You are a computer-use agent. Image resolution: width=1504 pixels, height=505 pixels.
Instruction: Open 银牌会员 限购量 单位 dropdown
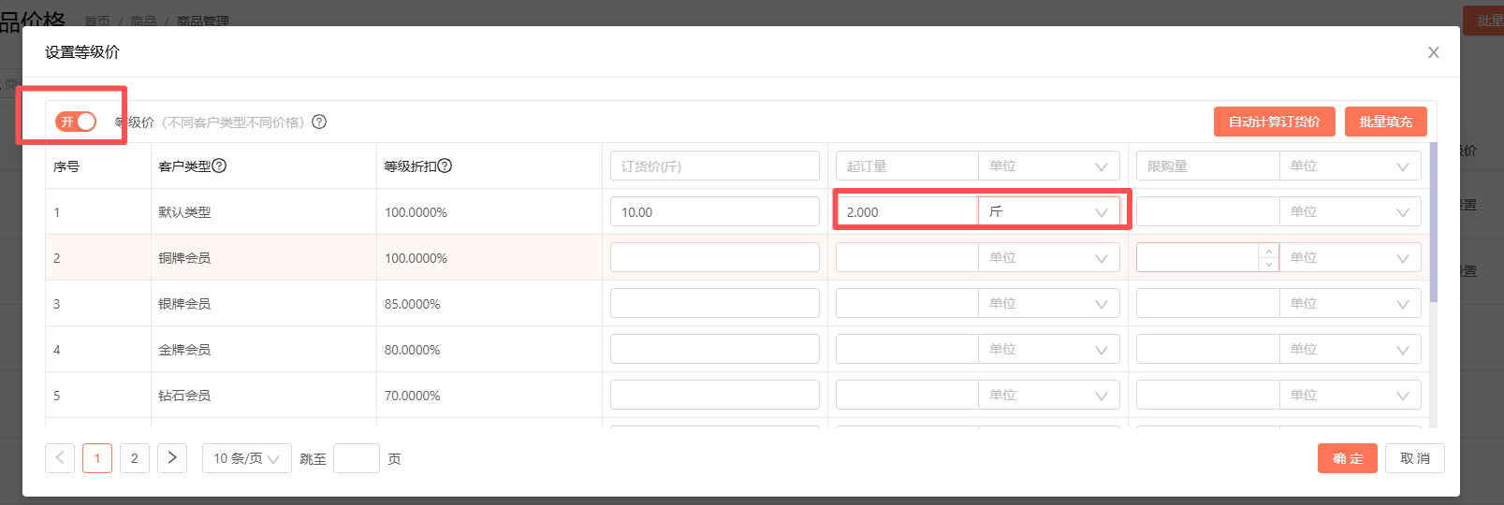(1351, 303)
